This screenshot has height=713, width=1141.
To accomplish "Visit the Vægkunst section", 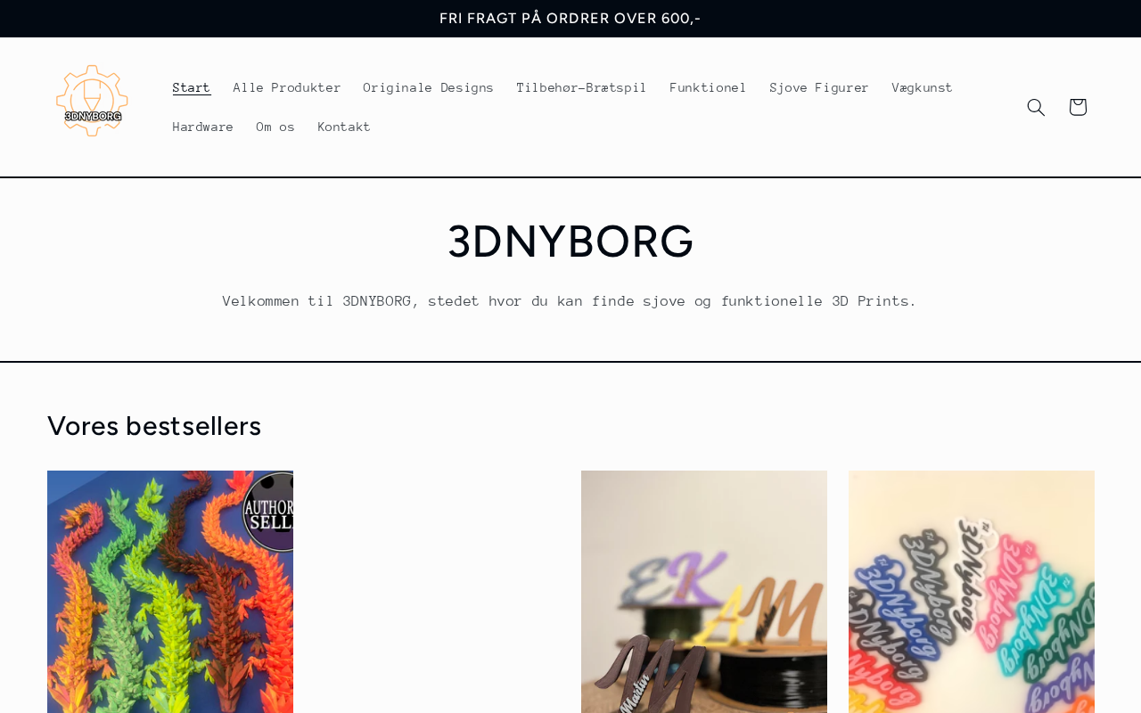I will click(x=923, y=87).
